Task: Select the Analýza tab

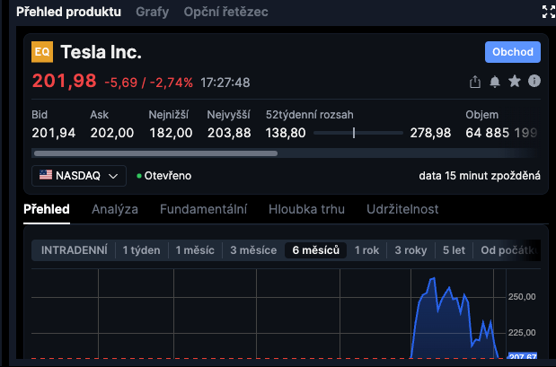Action: point(115,209)
